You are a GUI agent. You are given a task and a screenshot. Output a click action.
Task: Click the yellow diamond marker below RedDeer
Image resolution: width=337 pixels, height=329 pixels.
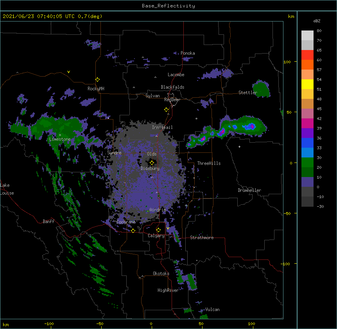coord(167,110)
